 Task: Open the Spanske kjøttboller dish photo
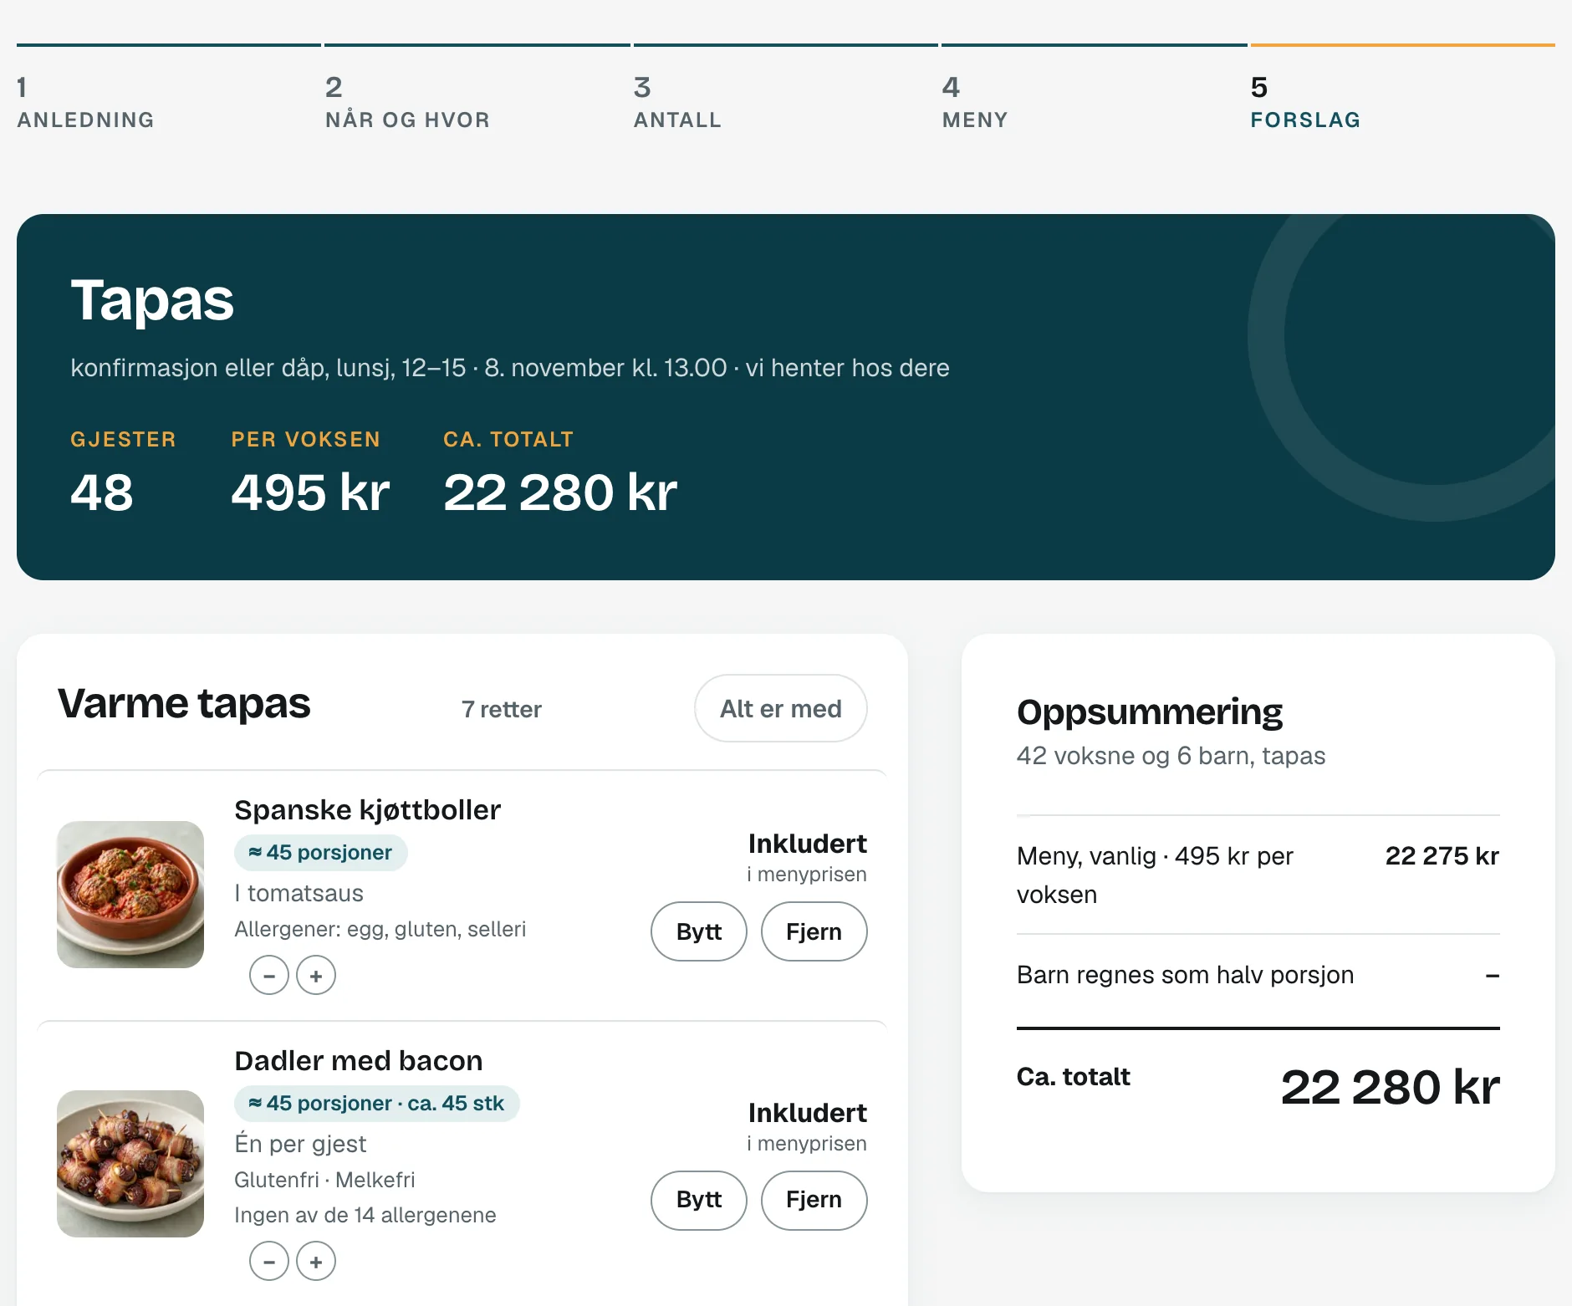130,895
